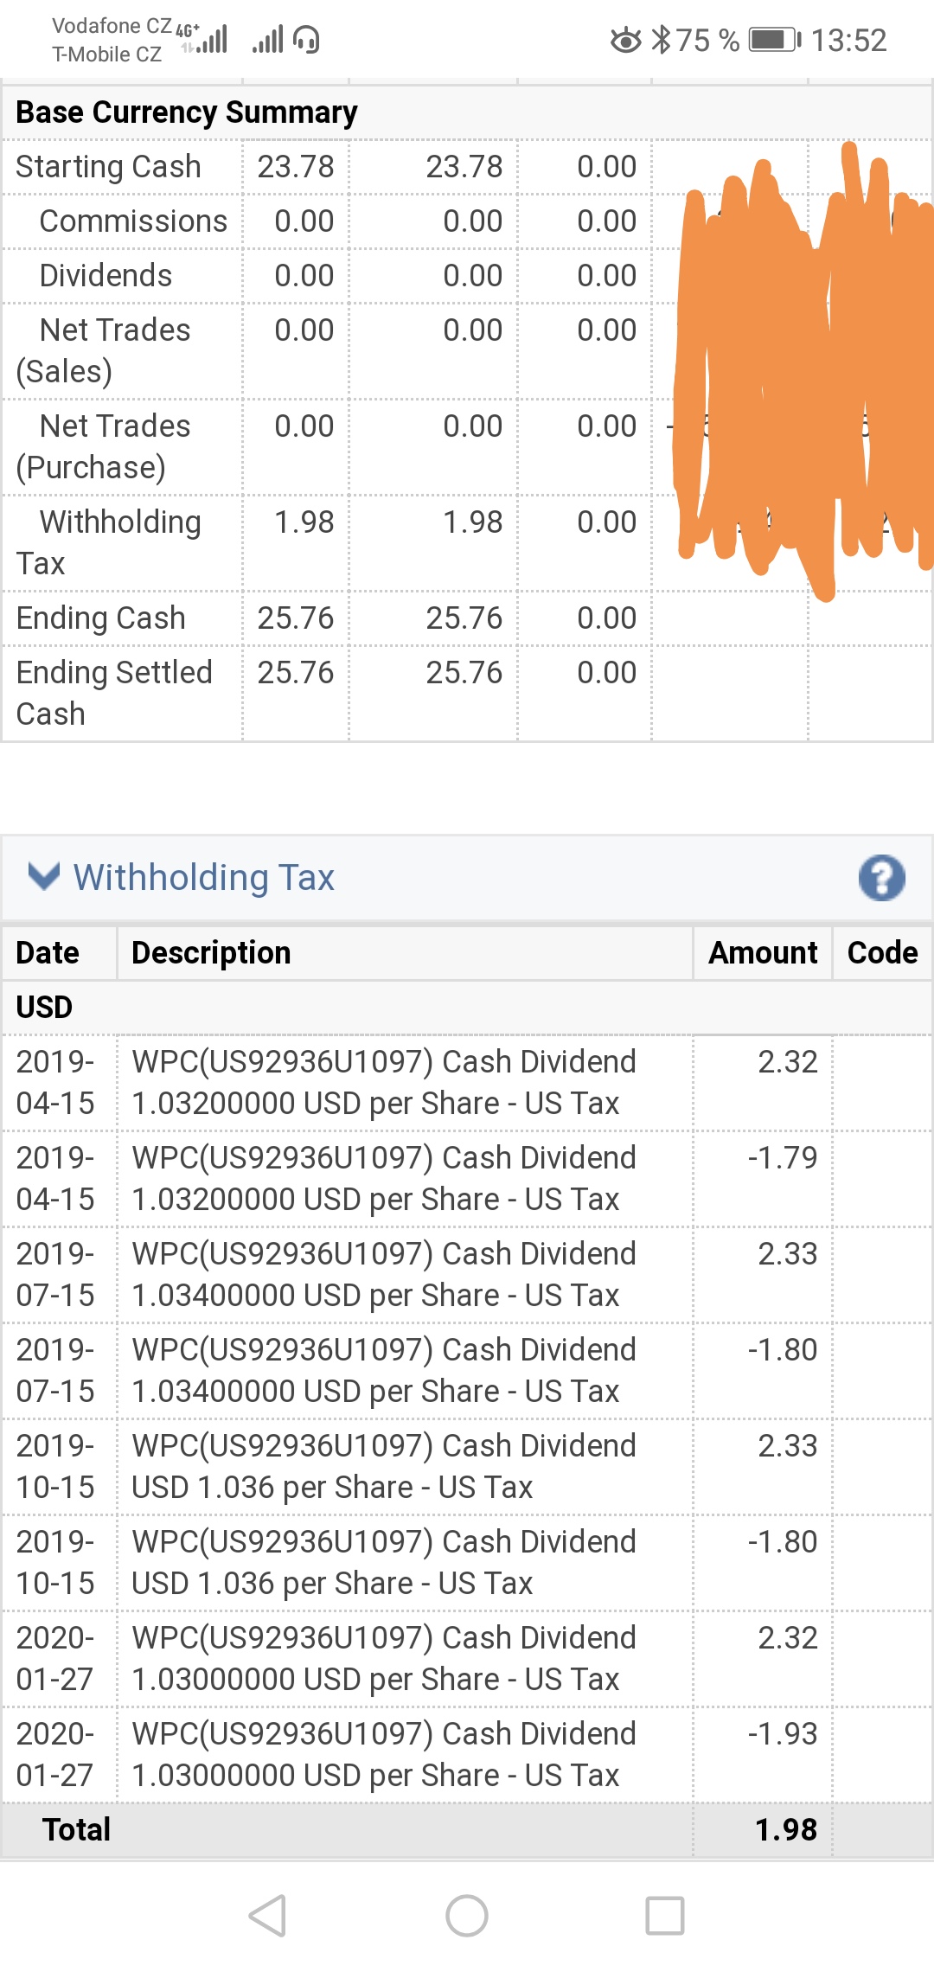This screenshot has width=934, height=1972.
Task: Click the Date column header
Action: coord(48,952)
